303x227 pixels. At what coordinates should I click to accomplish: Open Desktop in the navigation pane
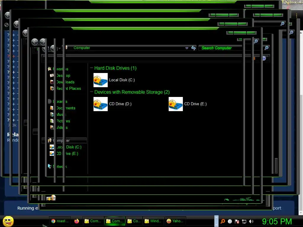[x=60, y=75]
